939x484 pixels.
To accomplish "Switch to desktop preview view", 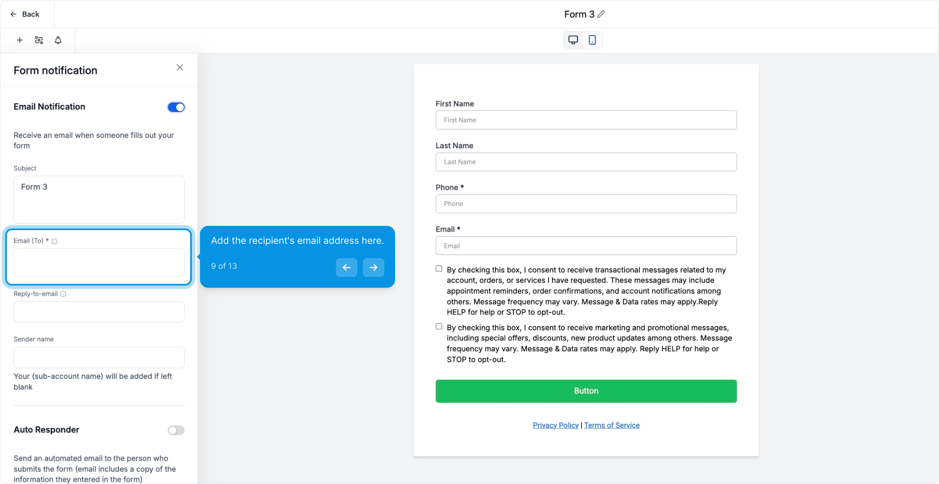I will tap(573, 40).
